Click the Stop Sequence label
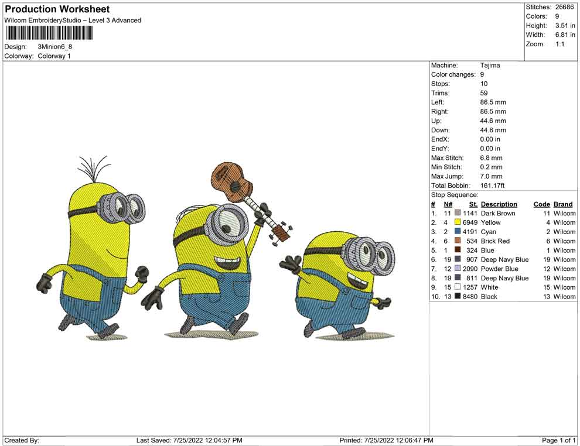The width and height of the screenshot is (580, 446). point(455,195)
